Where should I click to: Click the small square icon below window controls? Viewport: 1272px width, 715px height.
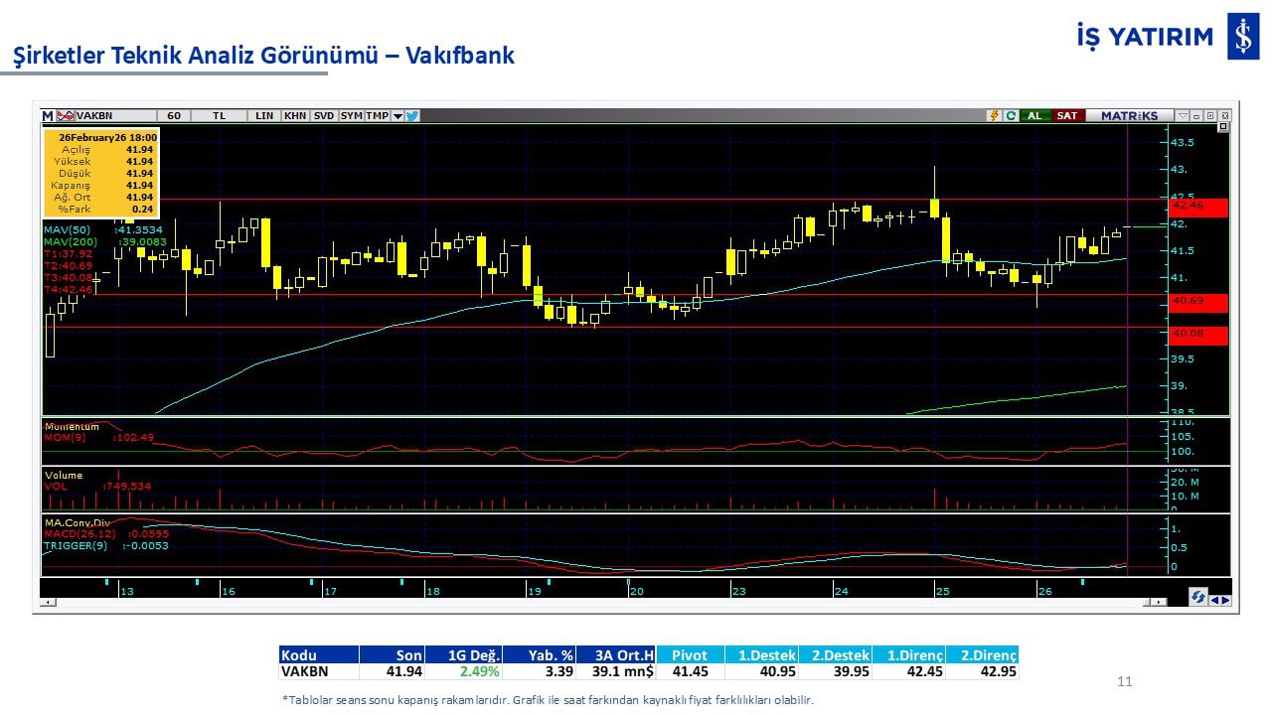(x=1223, y=127)
